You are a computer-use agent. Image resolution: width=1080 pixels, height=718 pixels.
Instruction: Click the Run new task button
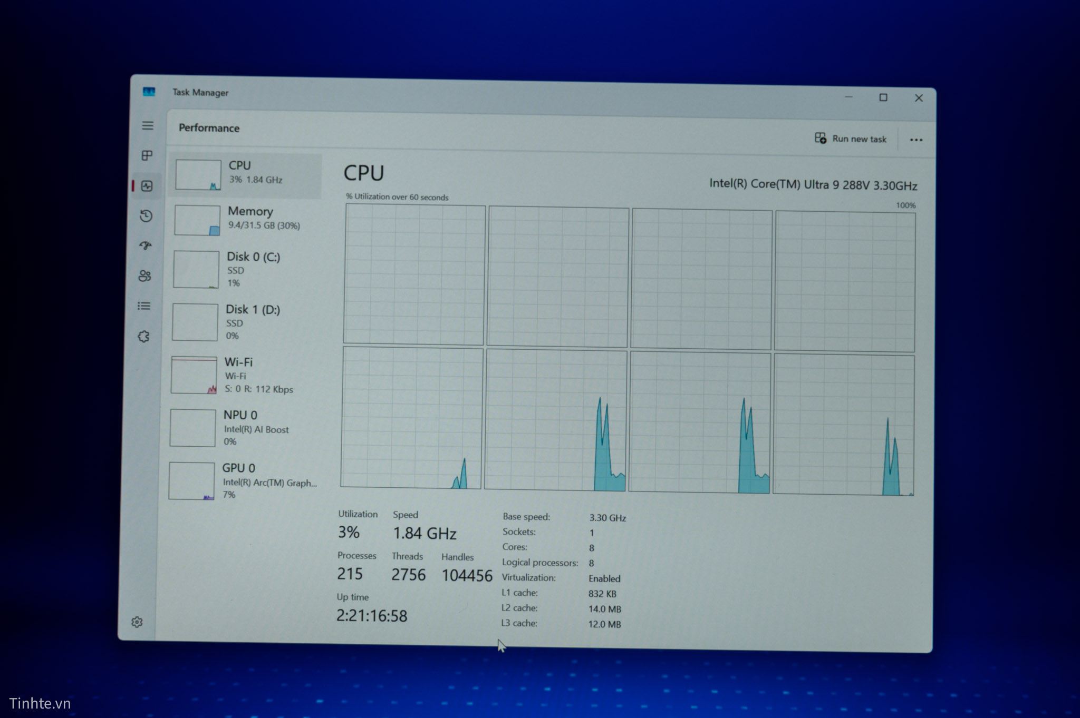851,139
